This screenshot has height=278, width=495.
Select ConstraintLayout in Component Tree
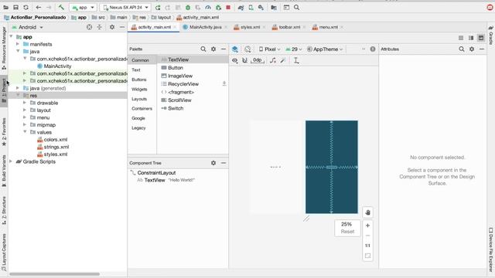point(156,173)
